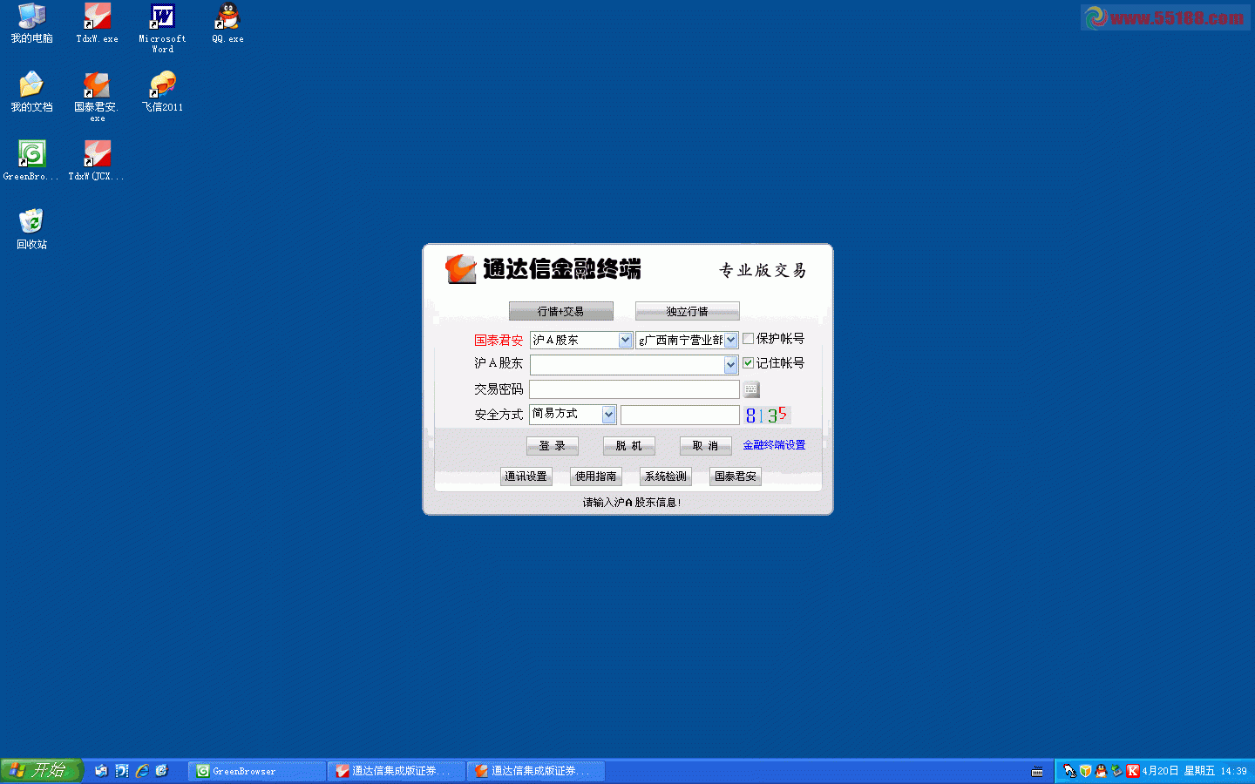Open the 金融终端设置 link
The width and height of the screenshot is (1255, 784).
point(774,445)
